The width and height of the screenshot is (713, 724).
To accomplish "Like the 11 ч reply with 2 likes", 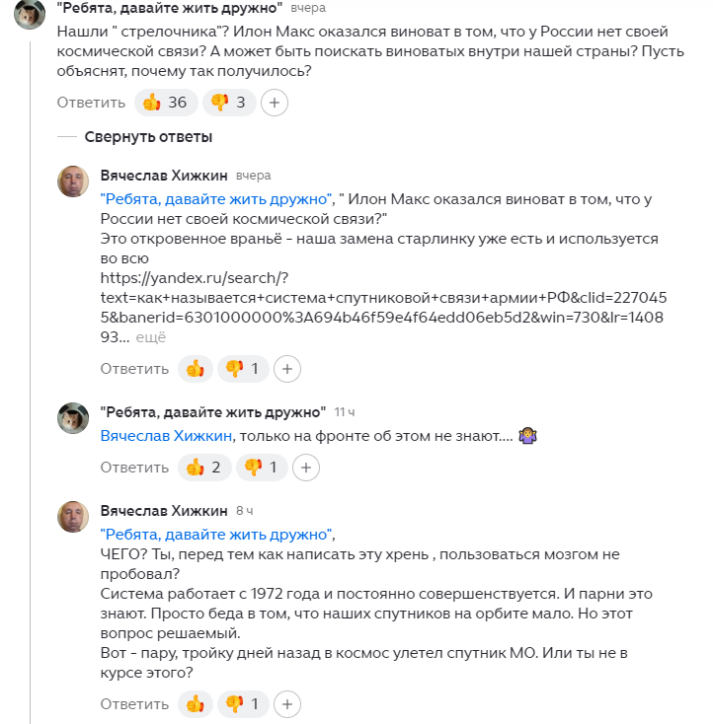I will (204, 468).
